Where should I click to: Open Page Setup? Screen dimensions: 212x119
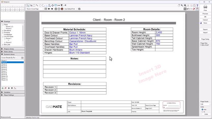pyautogui.click(x=205, y=39)
